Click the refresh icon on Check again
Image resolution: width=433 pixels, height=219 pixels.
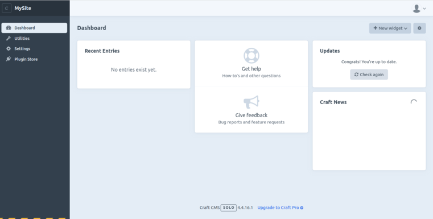(356, 75)
